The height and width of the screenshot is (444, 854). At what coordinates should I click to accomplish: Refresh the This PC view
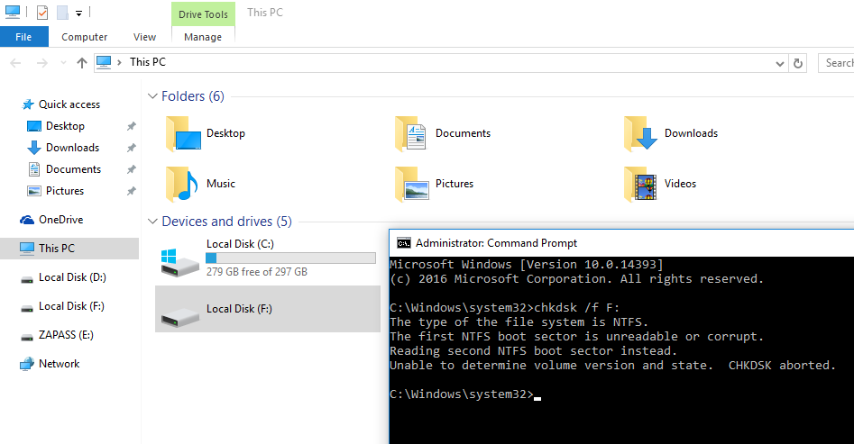(x=798, y=63)
